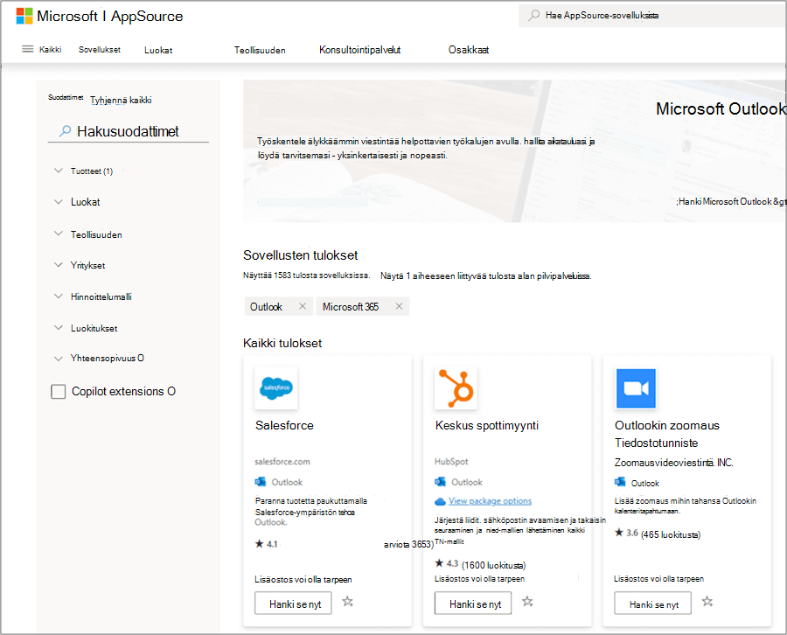
Task: Click the HubSpot publisher text
Action: pyautogui.click(x=451, y=461)
